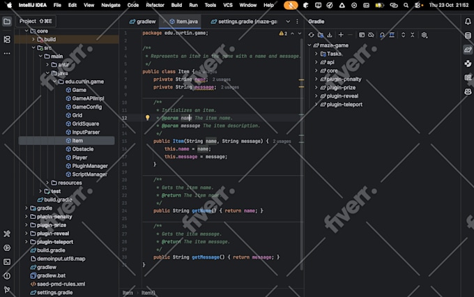Expand the build folder in project tree
This screenshot has height=297, width=474.
click(x=33, y=39)
